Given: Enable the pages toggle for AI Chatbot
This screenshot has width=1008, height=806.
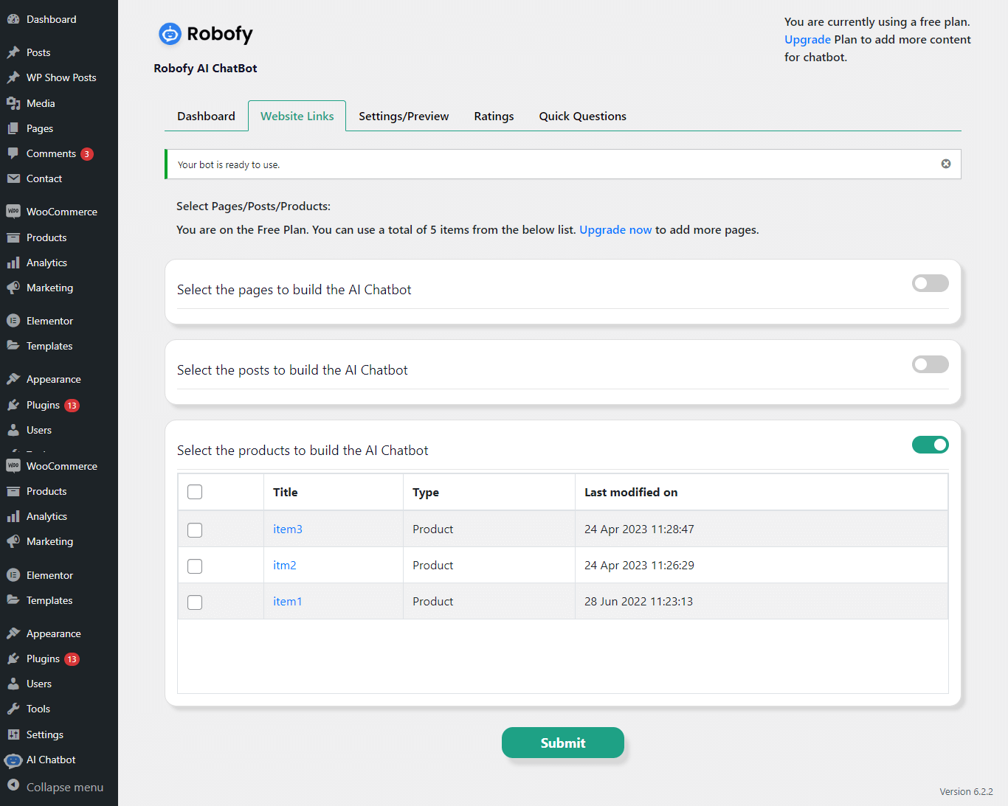Looking at the screenshot, I should (x=930, y=283).
